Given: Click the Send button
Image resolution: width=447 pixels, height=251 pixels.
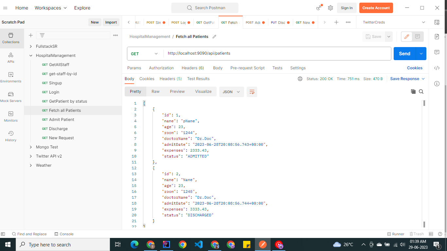Looking at the screenshot, I should point(404,53).
